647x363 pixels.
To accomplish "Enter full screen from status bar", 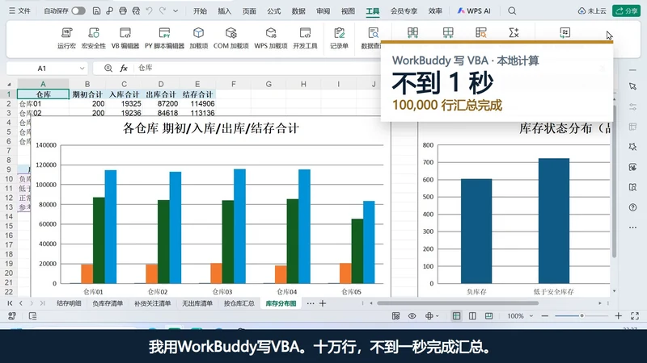I will [x=635, y=316].
